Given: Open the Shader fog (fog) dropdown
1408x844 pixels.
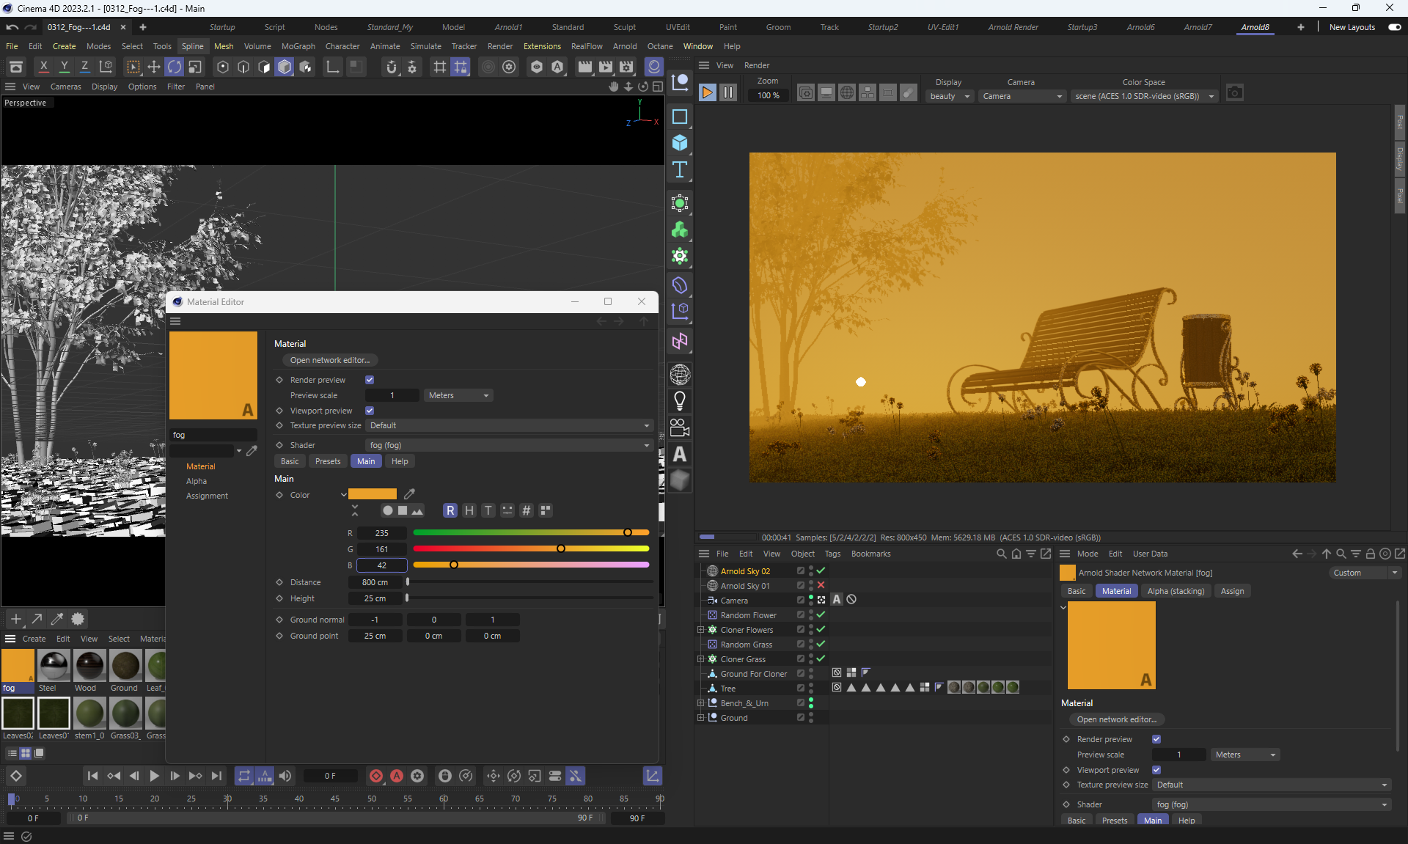Looking at the screenshot, I should click(508, 445).
